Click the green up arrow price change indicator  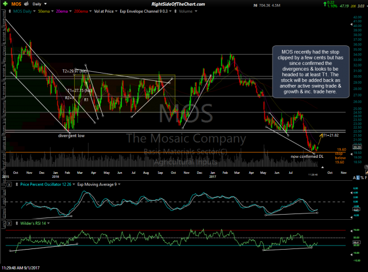[325, 3]
